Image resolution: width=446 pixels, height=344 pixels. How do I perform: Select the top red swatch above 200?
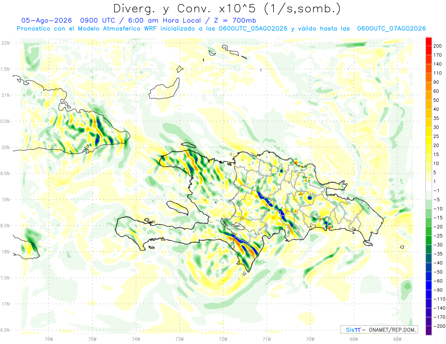coord(429,42)
